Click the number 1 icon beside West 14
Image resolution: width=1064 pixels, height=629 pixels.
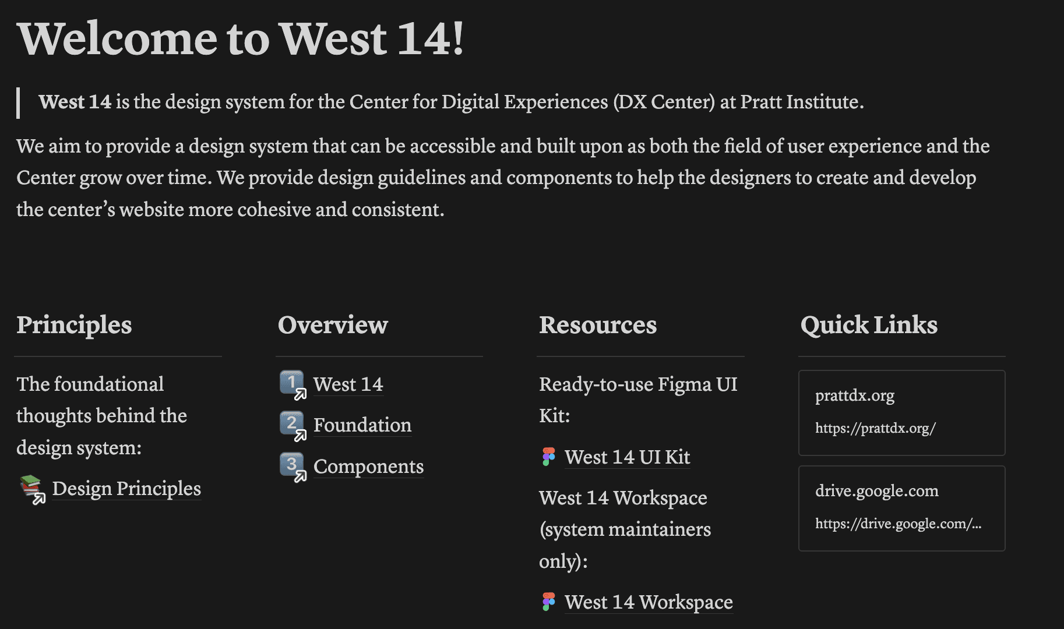tap(293, 385)
